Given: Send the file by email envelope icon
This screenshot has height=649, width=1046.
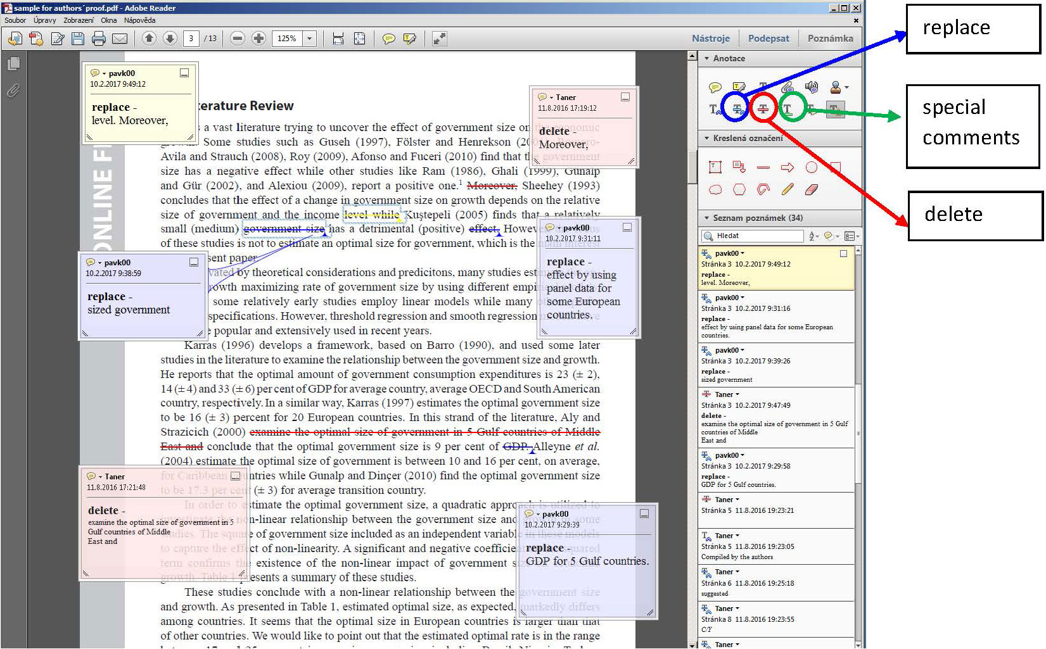Looking at the screenshot, I should [x=120, y=39].
